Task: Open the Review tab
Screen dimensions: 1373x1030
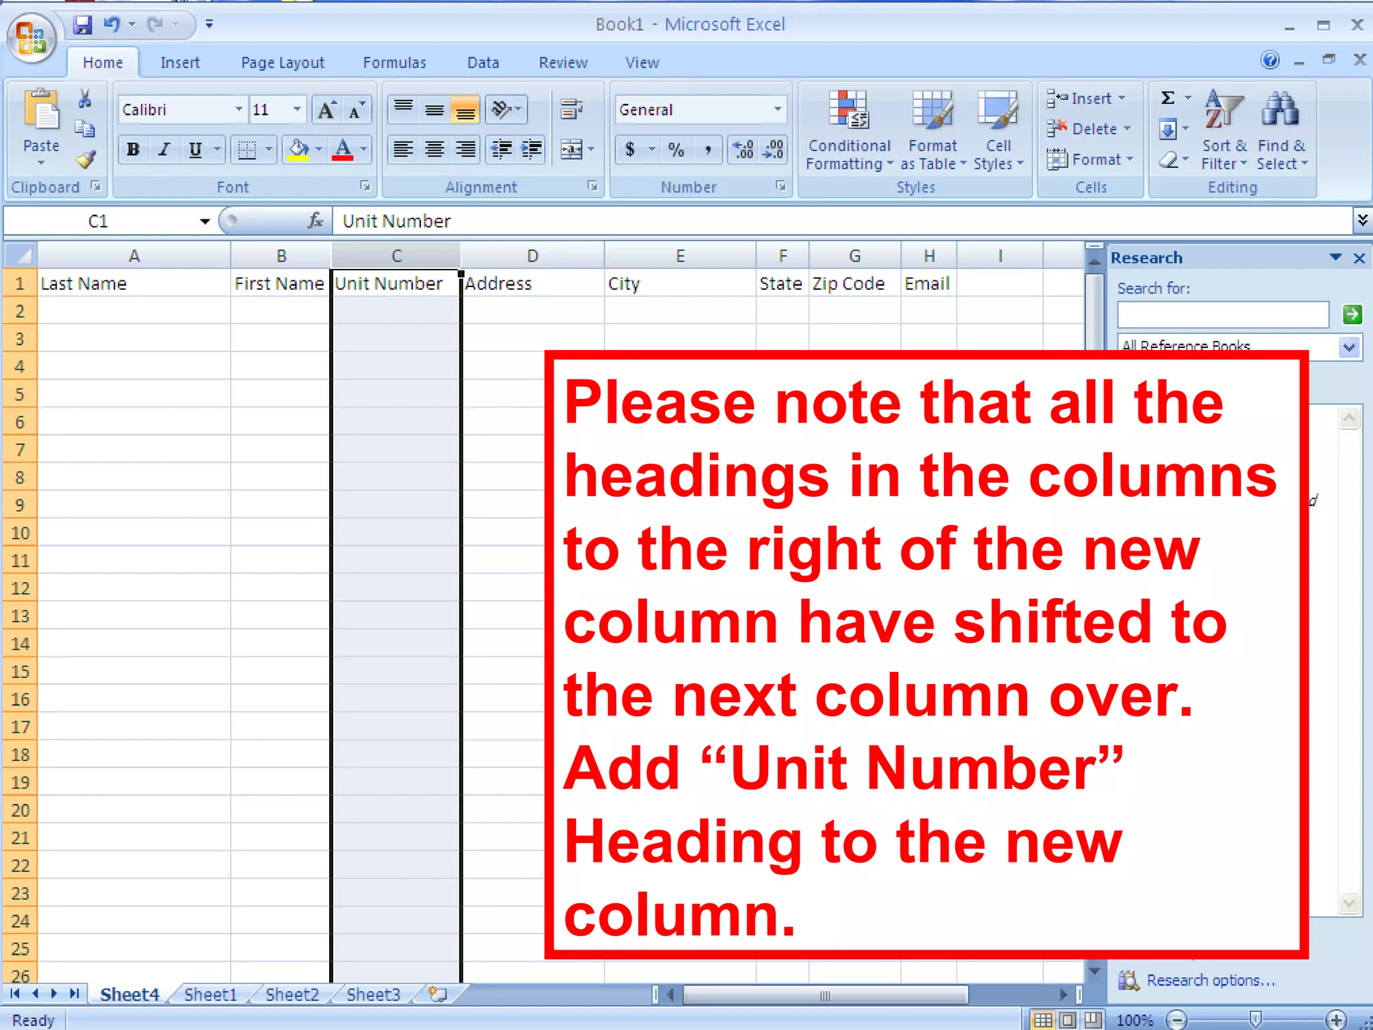Action: tap(563, 63)
